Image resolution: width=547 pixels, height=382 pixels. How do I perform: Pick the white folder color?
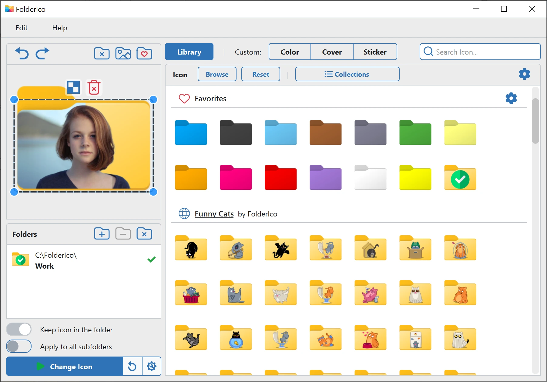tap(371, 178)
